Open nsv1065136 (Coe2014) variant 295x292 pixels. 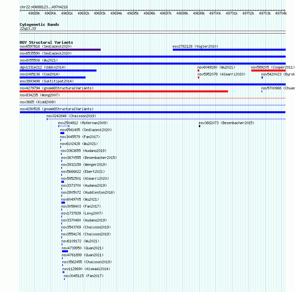[40, 74]
